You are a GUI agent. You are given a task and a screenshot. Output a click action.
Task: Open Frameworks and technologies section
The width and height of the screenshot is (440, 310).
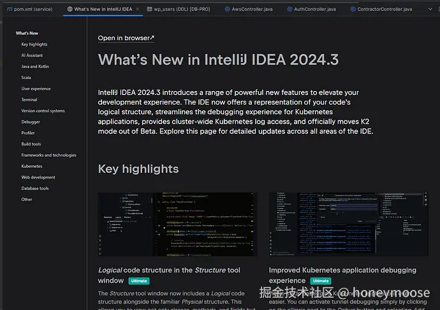49,155
